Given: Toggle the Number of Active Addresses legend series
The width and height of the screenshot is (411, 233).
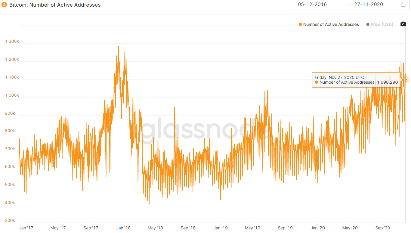Looking at the screenshot, I should pyautogui.click(x=329, y=24).
